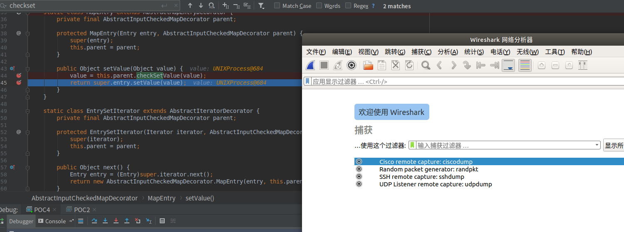Stop the capture using the gray square icon
This screenshot has width=624, height=232.
click(x=324, y=65)
